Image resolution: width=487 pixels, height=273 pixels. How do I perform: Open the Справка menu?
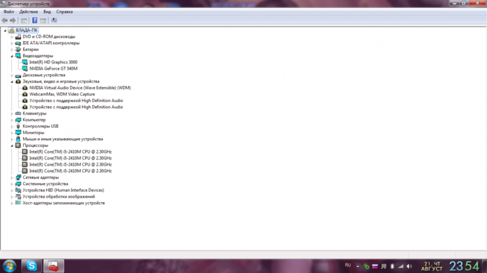pos(65,12)
